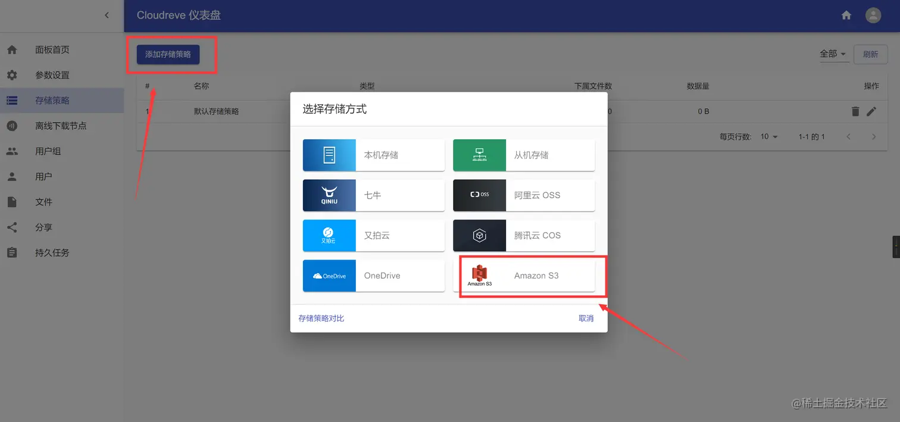Choose 又拍云 storage option
The height and width of the screenshot is (422, 900).
(374, 235)
